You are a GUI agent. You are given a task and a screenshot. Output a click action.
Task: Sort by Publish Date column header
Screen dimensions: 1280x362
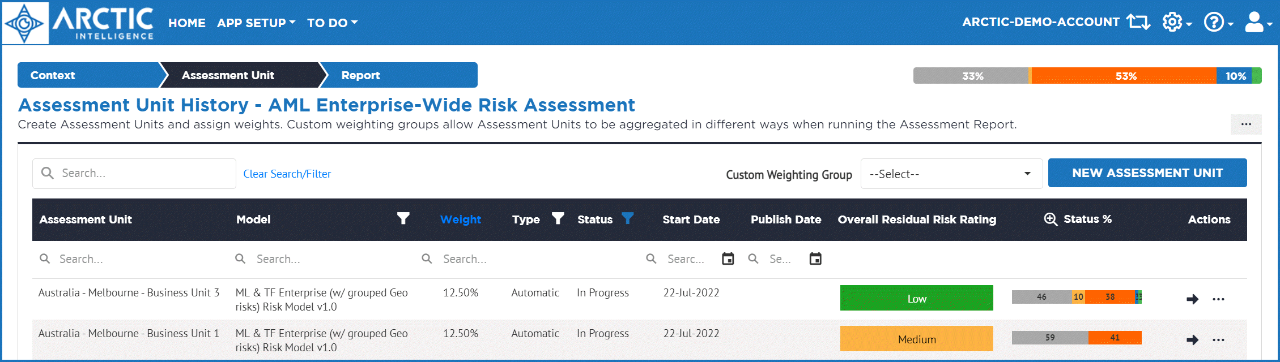(x=786, y=219)
